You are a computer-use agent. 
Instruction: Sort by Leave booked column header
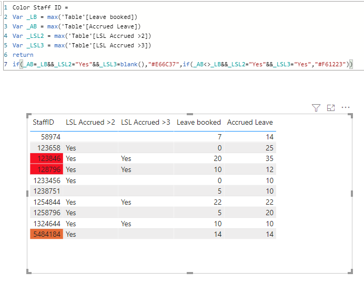(x=199, y=122)
